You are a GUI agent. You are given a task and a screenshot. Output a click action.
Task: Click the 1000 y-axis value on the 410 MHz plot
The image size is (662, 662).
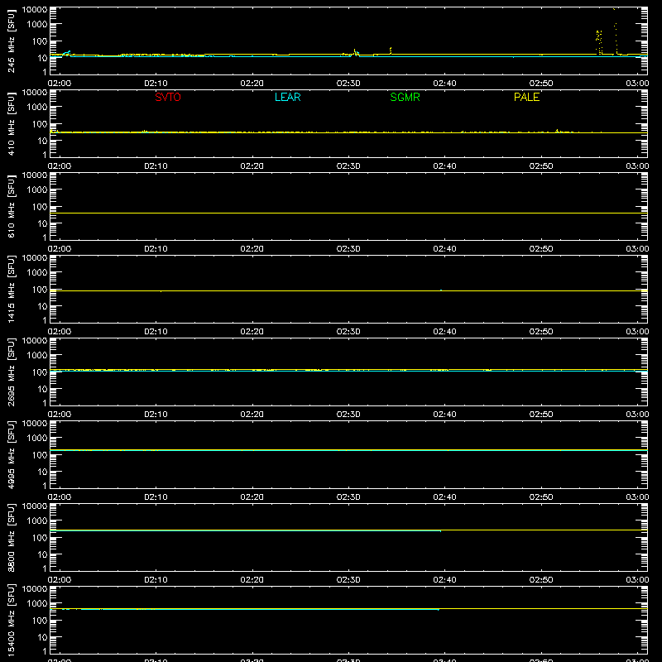(37, 107)
